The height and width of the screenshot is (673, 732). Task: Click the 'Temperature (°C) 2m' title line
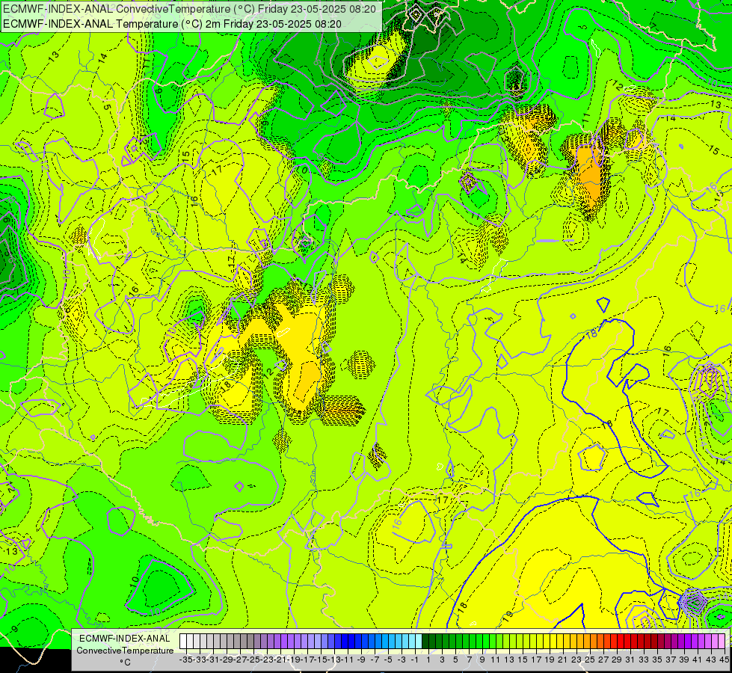(x=172, y=24)
